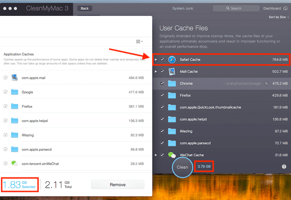Click the WeChat Cache icon

click(x=172, y=155)
